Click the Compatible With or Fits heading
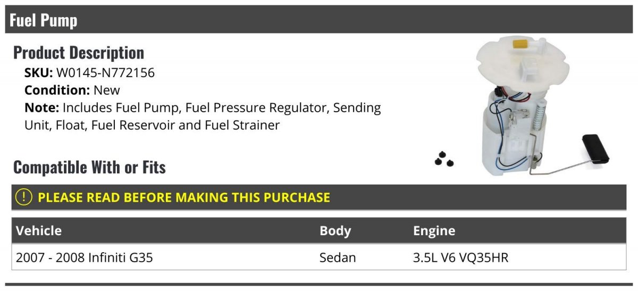Image resolution: width=638 pixels, height=291 pixels. [89, 167]
